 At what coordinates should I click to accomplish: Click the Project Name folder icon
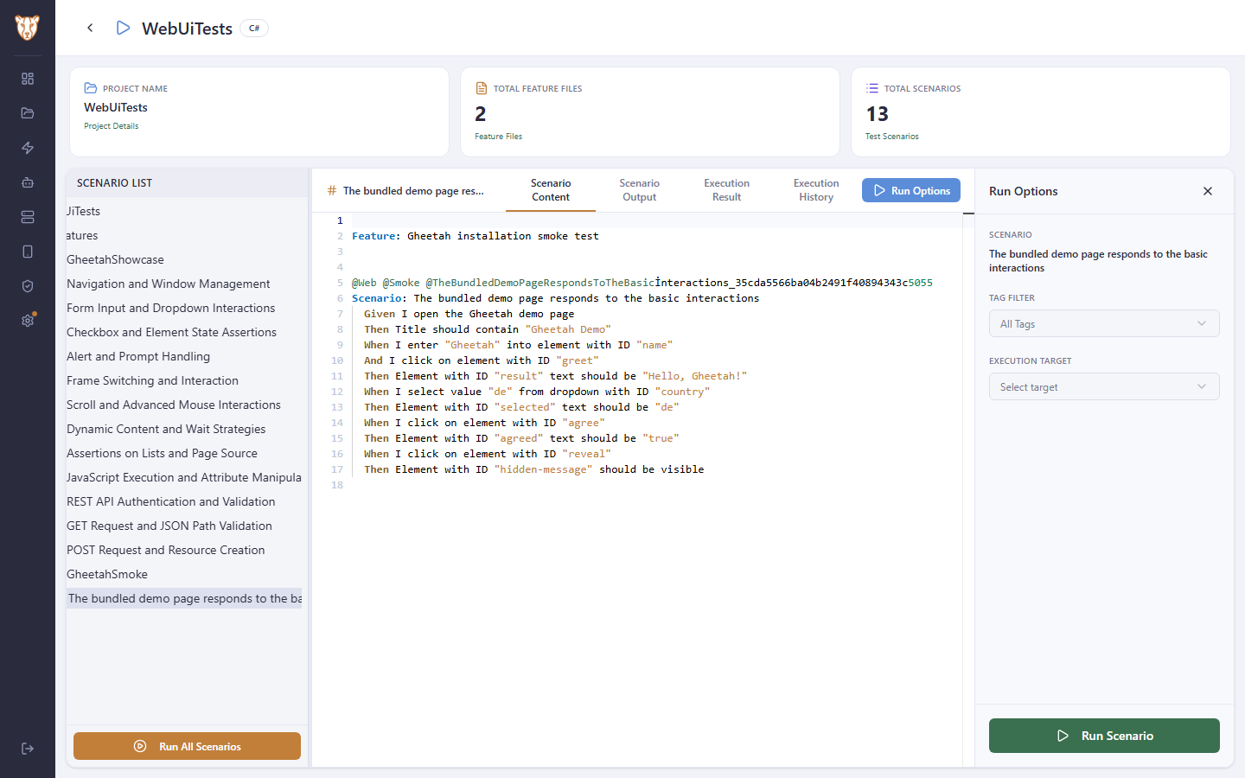pyautogui.click(x=91, y=88)
